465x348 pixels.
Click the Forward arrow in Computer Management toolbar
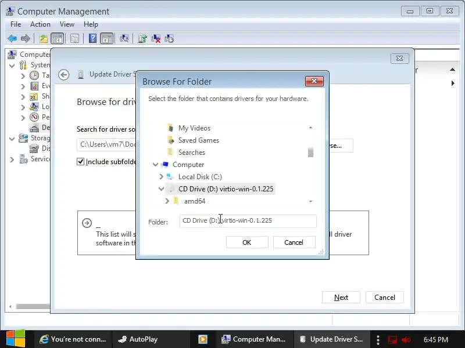[26, 38]
